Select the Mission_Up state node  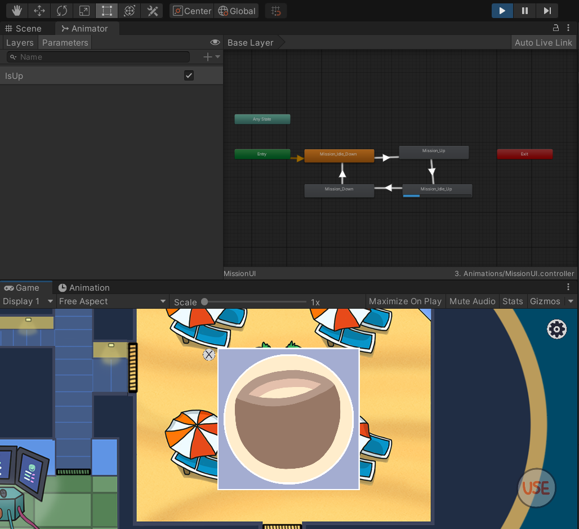434,152
